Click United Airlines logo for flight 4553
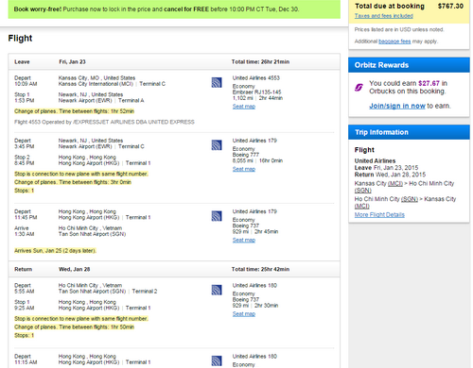Viewport: 473px width, 368px height. pyautogui.click(x=217, y=83)
